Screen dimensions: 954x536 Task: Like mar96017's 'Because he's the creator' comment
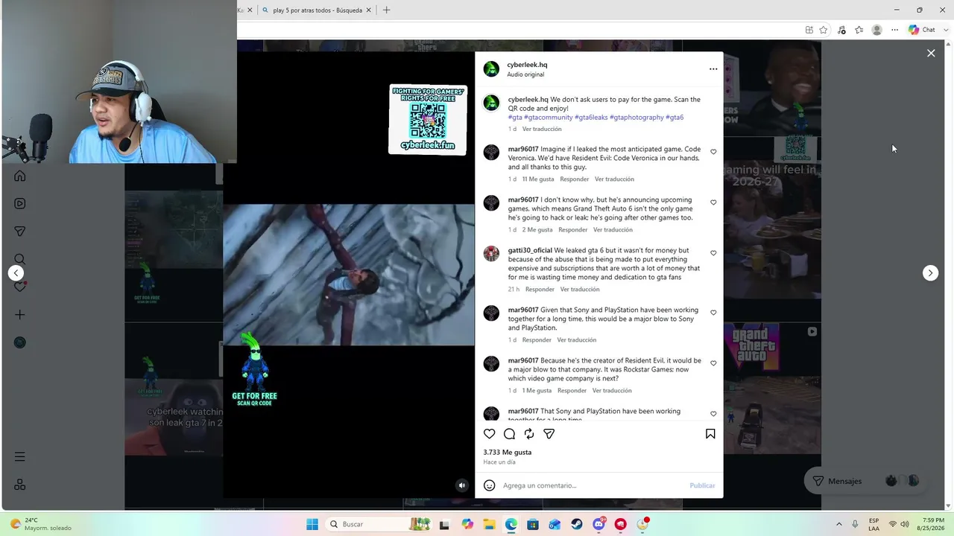[x=713, y=363]
